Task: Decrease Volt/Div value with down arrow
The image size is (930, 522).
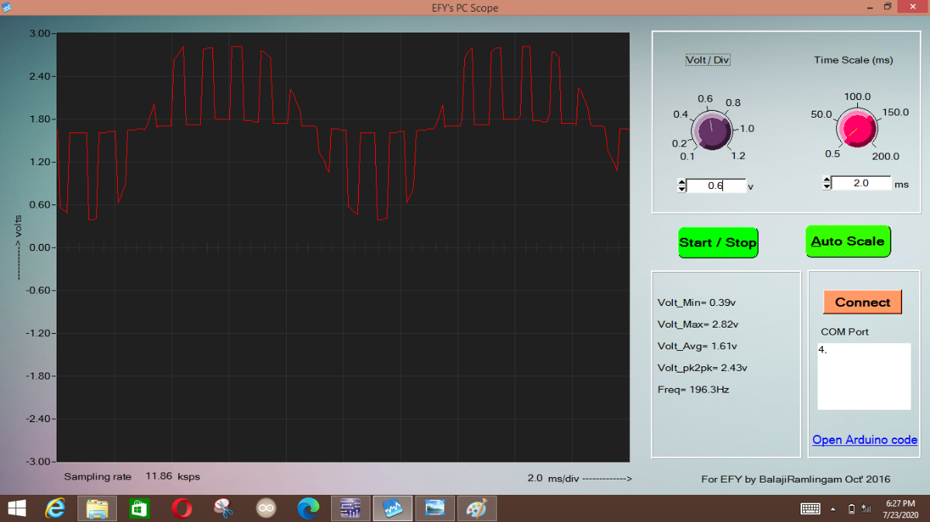Action: click(682, 189)
